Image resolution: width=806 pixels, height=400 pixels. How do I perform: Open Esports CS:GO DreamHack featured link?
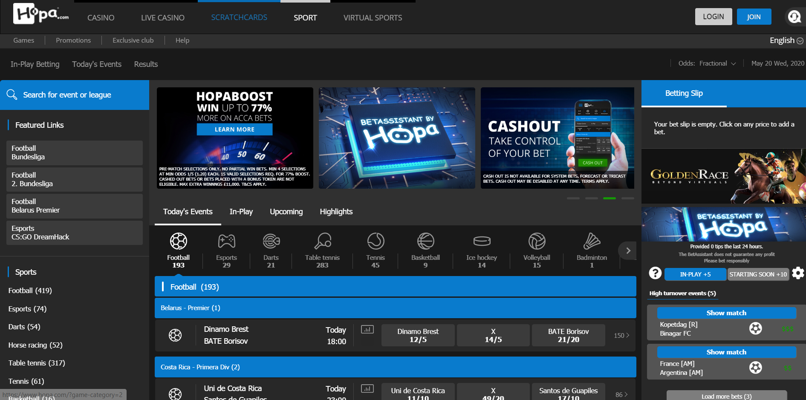coord(75,233)
